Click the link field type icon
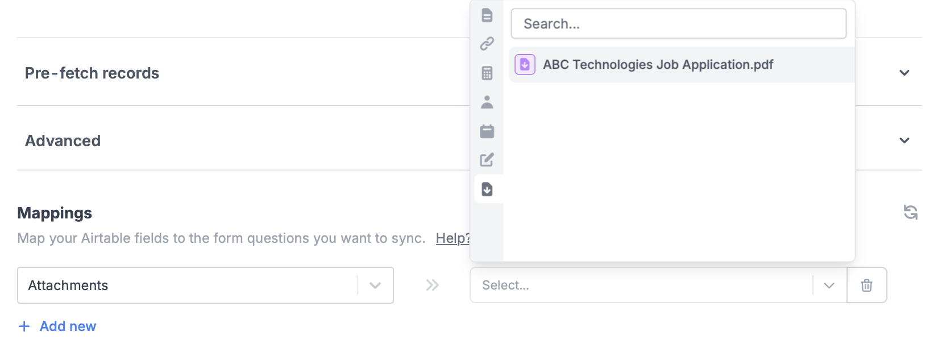The width and height of the screenshot is (938, 347). click(487, 44)
